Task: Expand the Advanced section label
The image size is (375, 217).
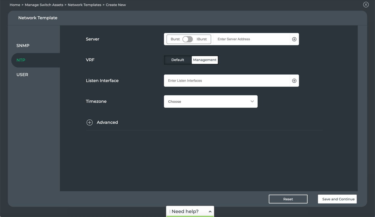Action: click(x=107, y=123)
